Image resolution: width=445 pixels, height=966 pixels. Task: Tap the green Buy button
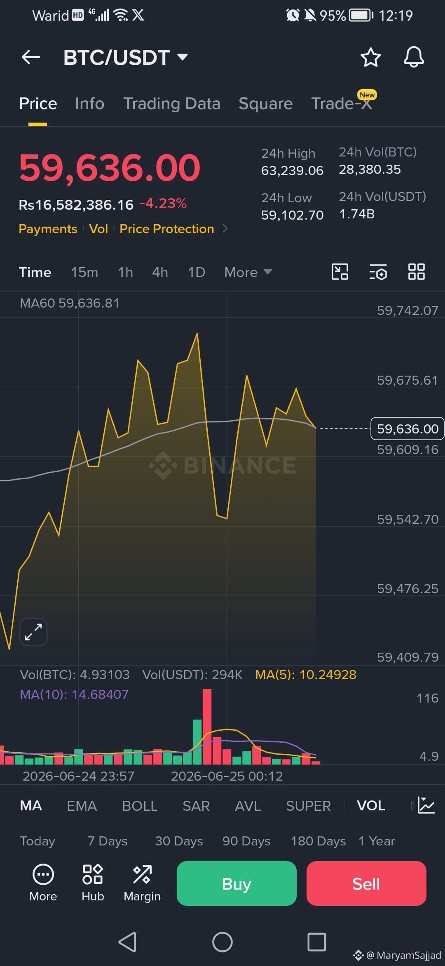[x=237, y=883]
